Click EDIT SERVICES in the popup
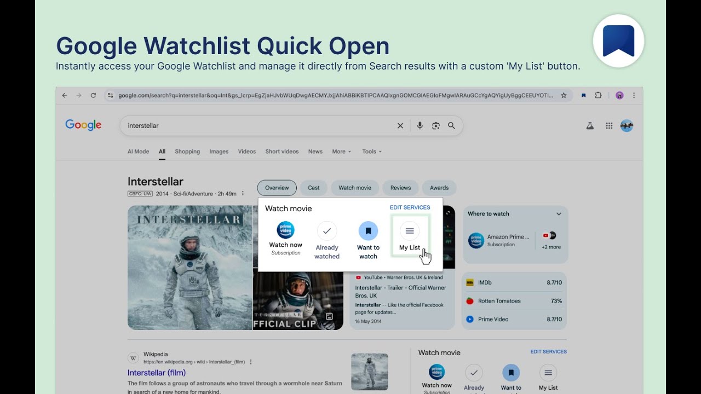 point(410,207)
